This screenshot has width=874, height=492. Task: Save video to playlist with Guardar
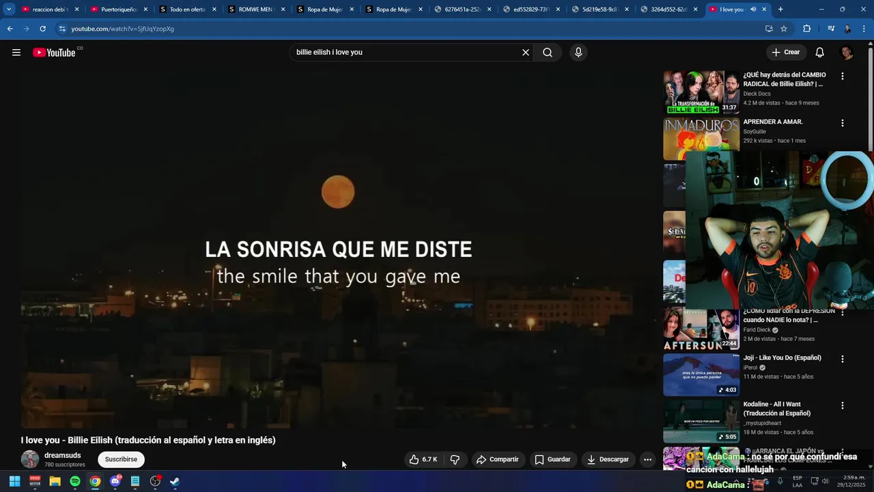(552, 459)
